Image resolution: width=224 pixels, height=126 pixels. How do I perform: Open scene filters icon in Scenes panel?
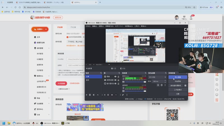[x=94, y=95]
